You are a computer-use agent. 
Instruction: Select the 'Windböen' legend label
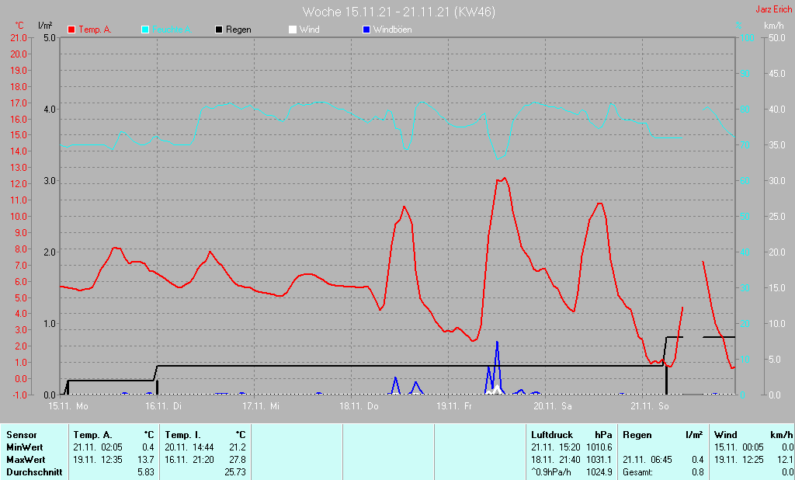coord(392,30)
